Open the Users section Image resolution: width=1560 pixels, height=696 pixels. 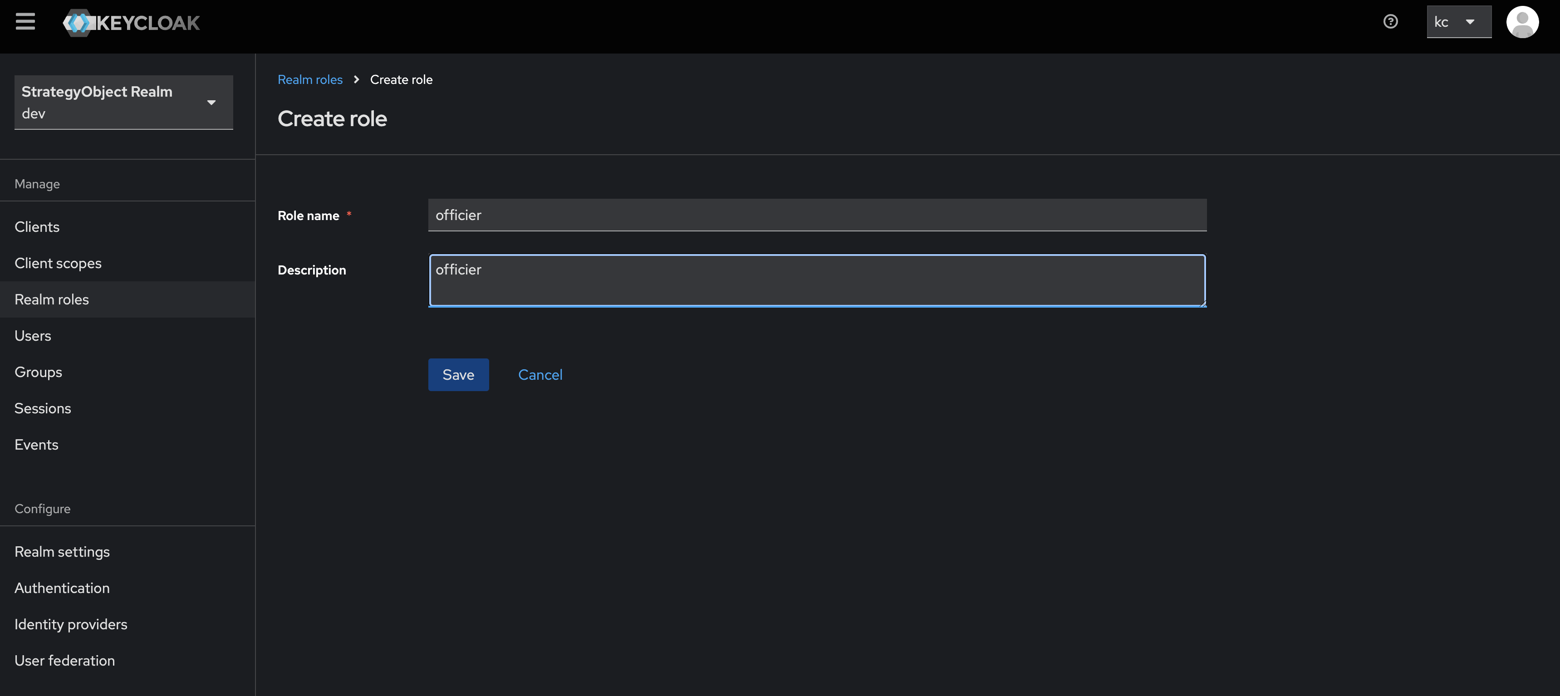pyautogui.click(x=33, y=336)
